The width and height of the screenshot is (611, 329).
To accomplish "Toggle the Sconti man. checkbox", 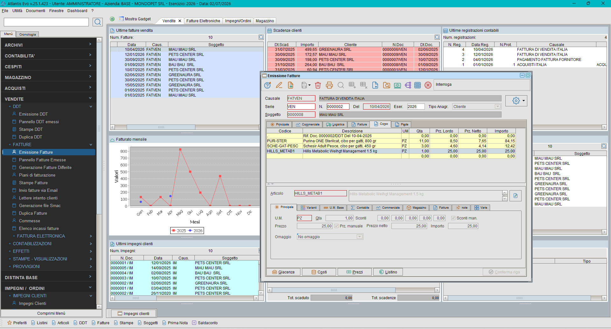I will (x=453, y=218).
